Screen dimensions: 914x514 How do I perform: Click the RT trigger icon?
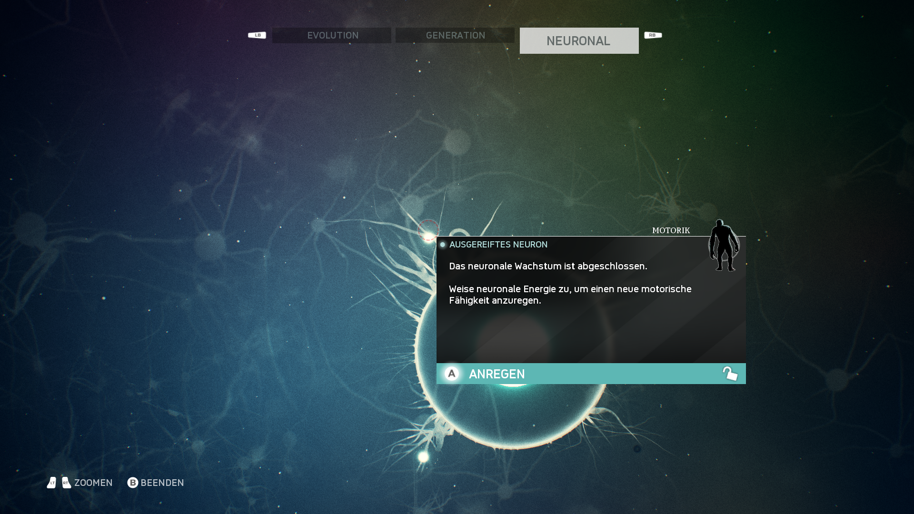(x=67, y=483)
